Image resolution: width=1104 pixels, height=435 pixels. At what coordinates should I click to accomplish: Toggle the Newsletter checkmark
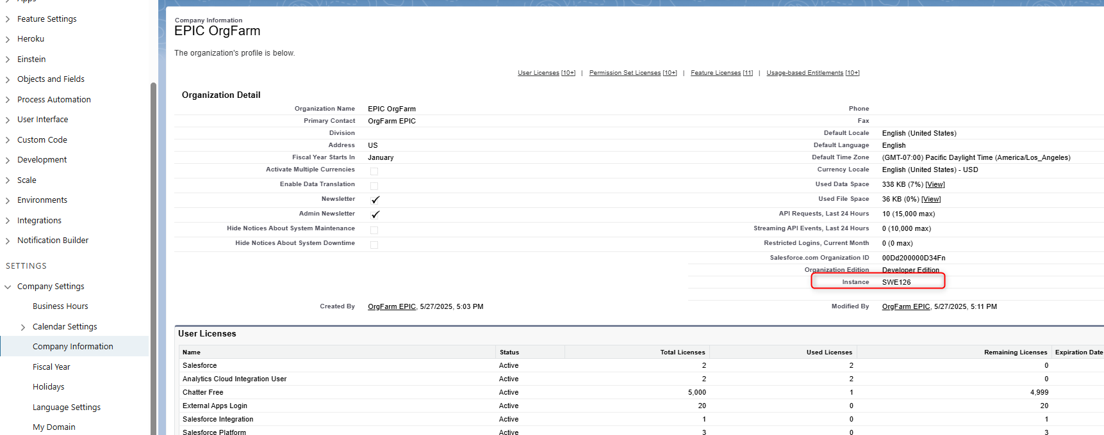[375, 200]
